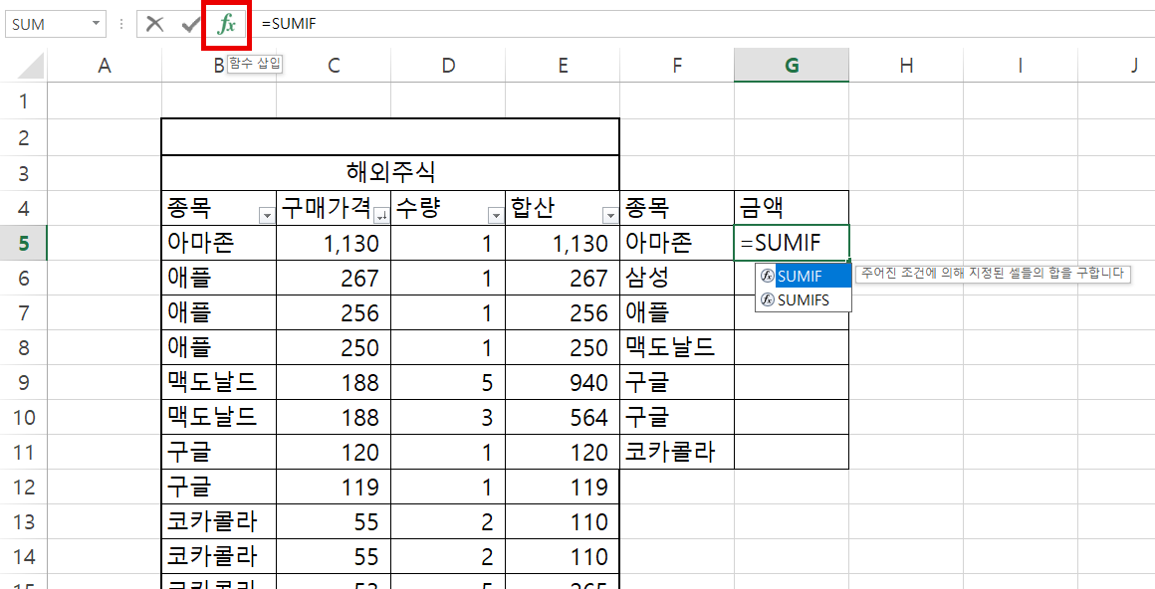Click 삼성 in column F

(x=677, y=278)
